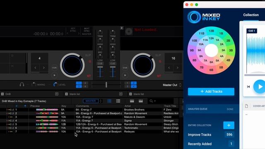Toggle quantize Q on the left deck
The width and height of the screenshot is (265, 149).
click(90, 61)
